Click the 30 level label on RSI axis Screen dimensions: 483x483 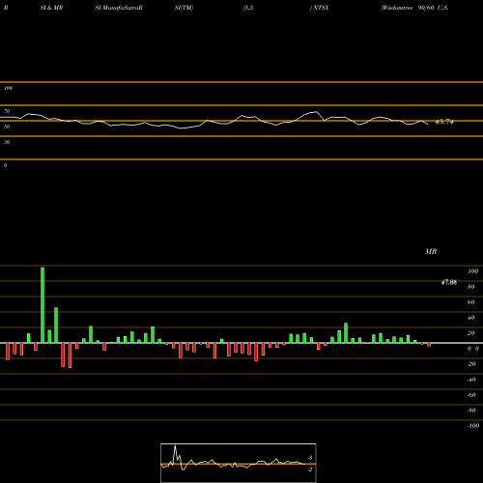(x=7, y=142)
